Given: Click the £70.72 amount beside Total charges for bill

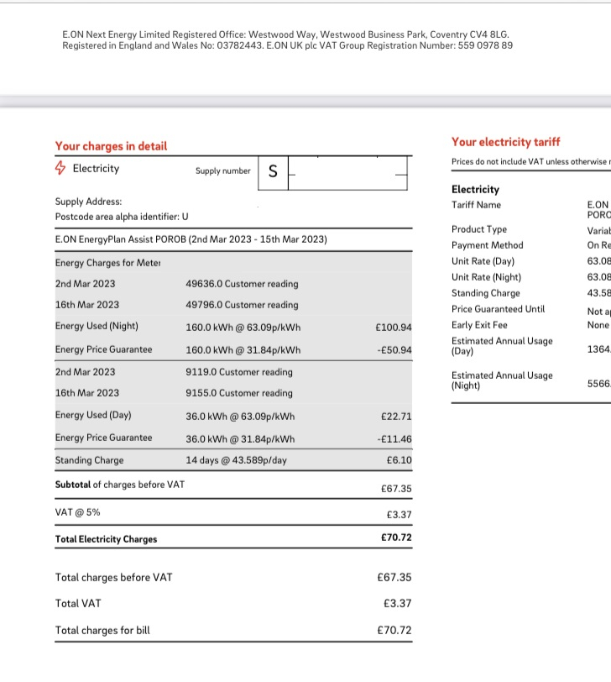Looking at the screenshot, I should (x=394, y=630).
